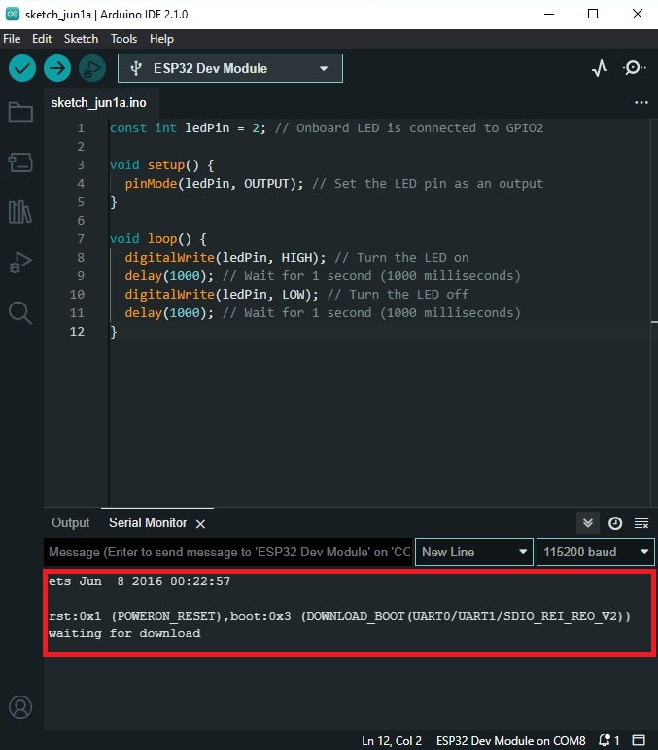Open the Search sidebar icon
Viewport: 658px width, 750px height.
[x=20, y=313]
